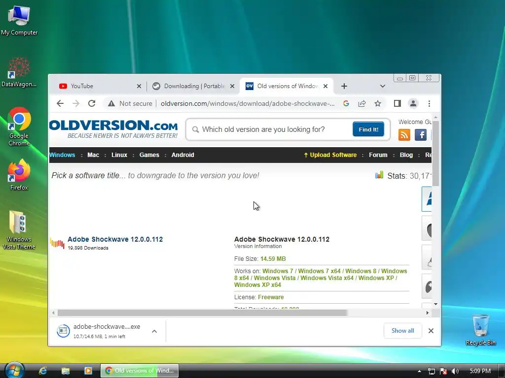Image resolution: width=505 pixels, height=378 pixels.
Task: Open a new tab
Action: (344, 86)
